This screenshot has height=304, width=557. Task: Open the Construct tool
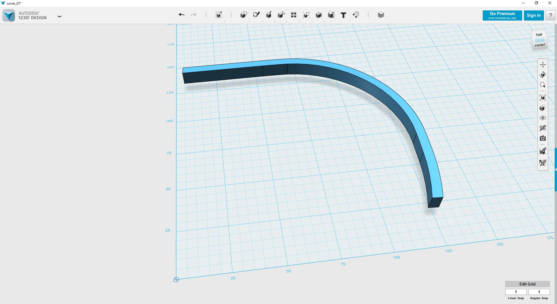point(269,15)
